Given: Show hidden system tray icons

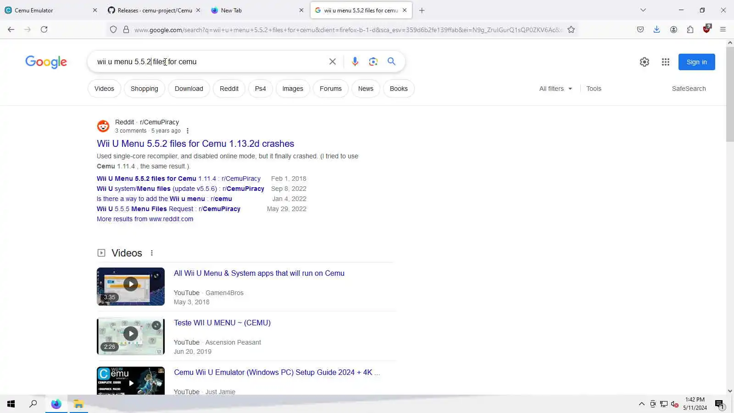Looking at the screenshot, I should coord(641,404).
